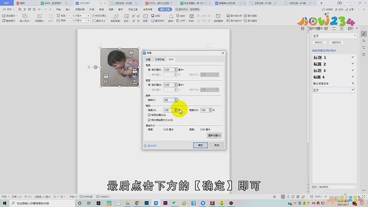Click the height absolute value field showing 5.29
Viewport: 368px width, 207px height.
(169, 70)
